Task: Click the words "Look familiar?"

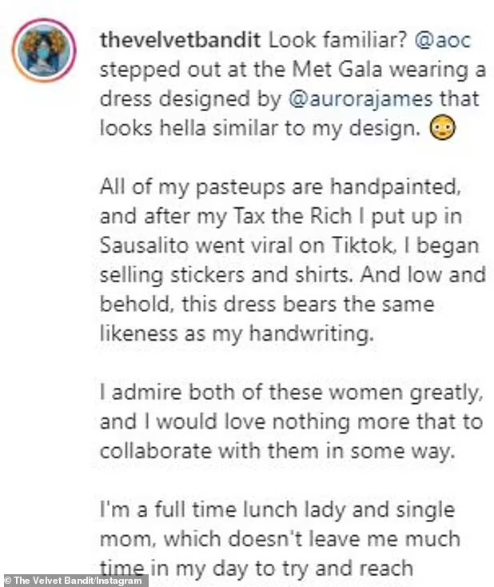Action: point(332,39)
